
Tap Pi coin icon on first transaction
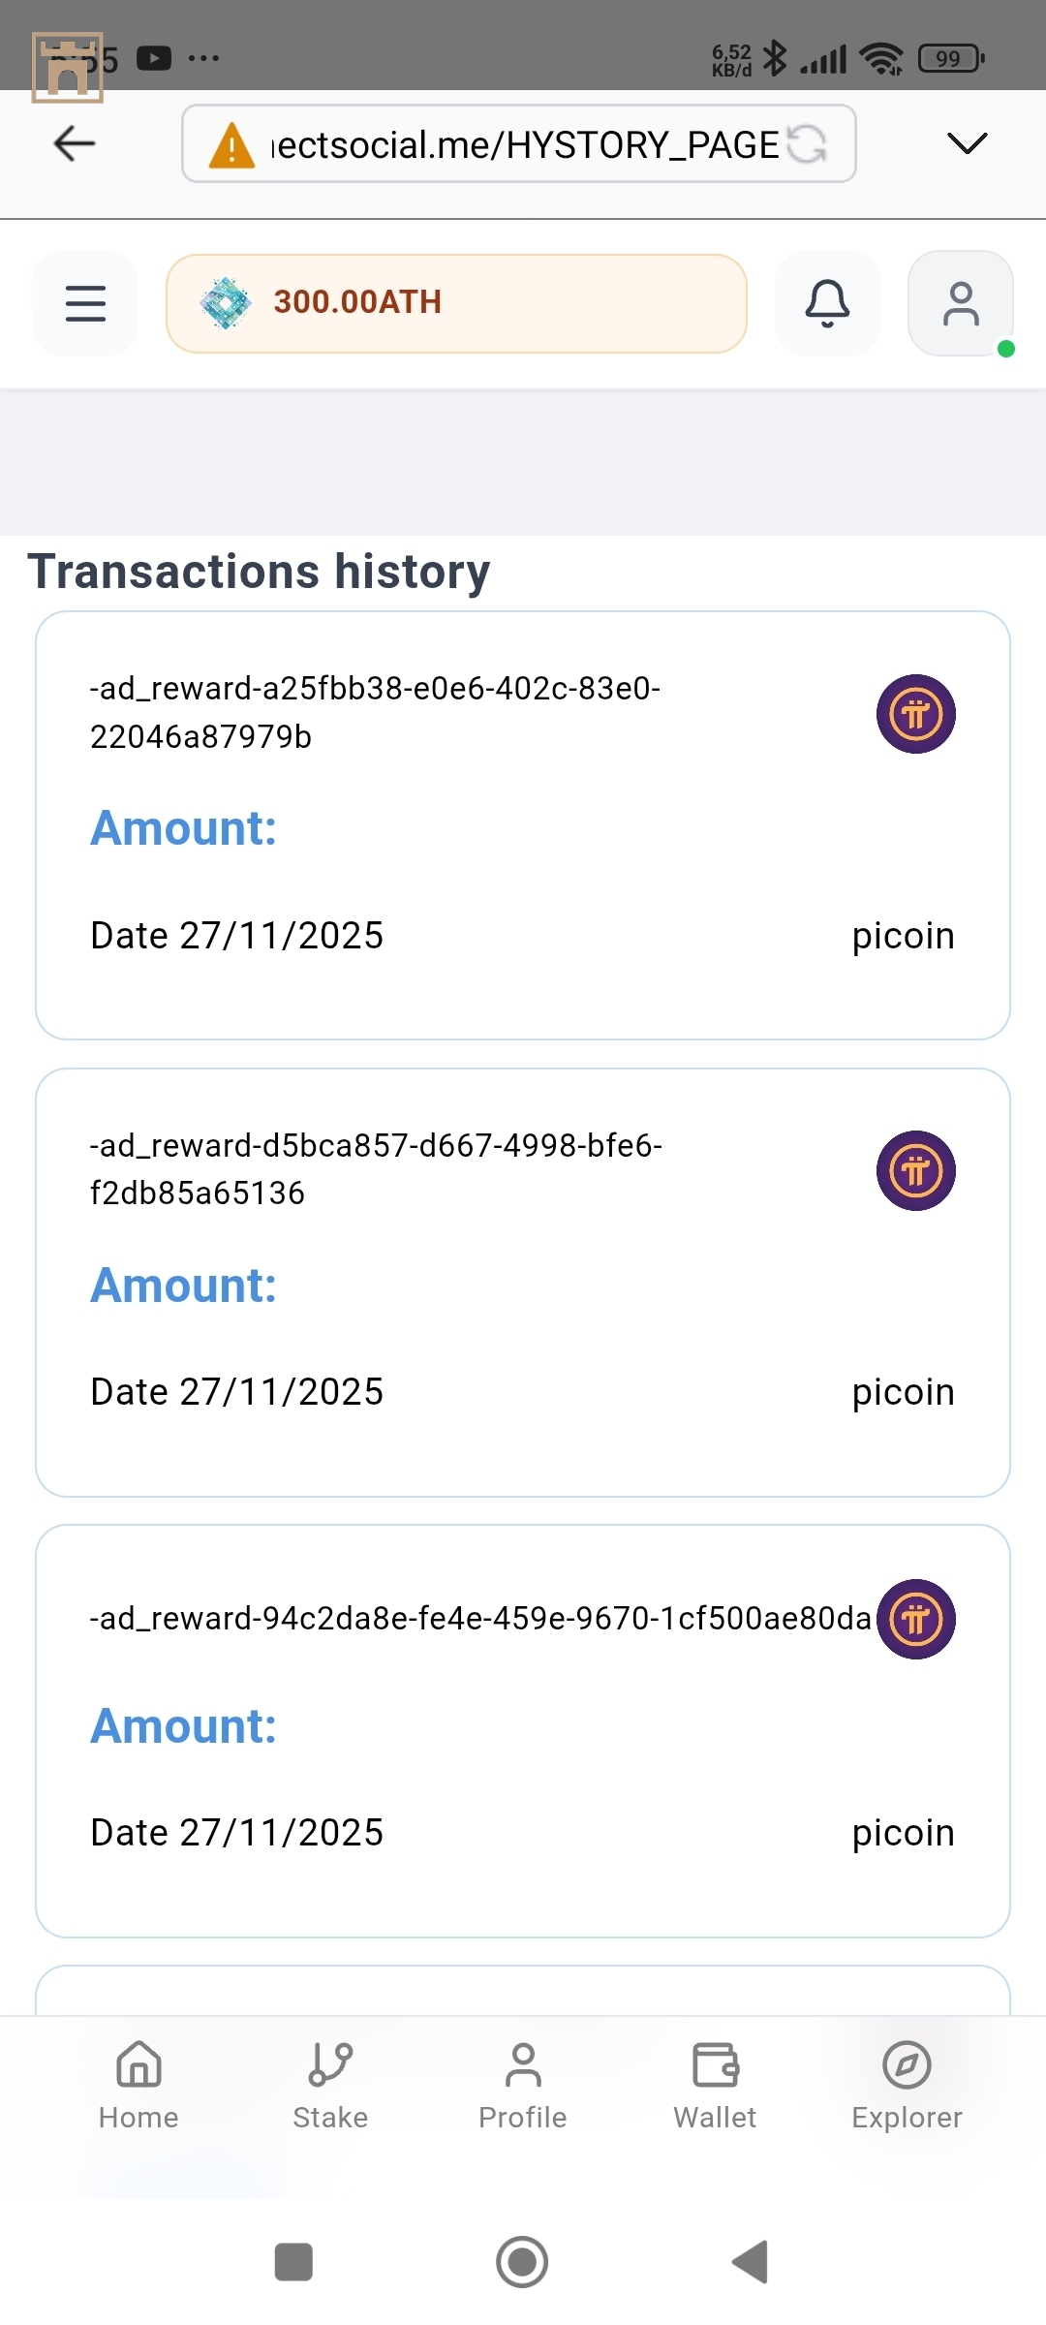coord(915,714)
